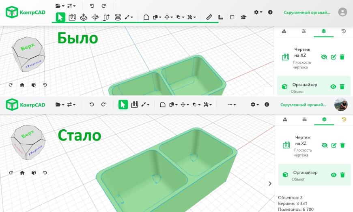Redo the action in the Стало toolbar
Screen dimensions: 353x212
pos(103,104)
